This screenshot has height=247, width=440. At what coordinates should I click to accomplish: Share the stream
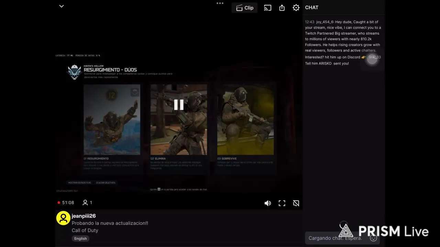coord(282,8)
